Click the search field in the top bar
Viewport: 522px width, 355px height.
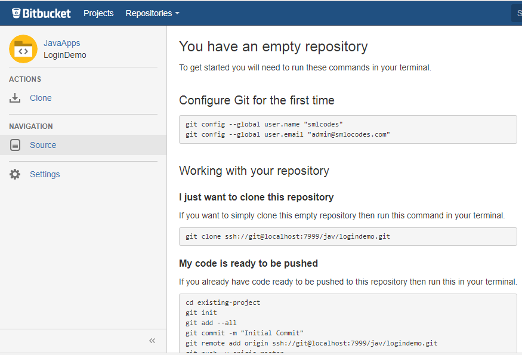point(517,13)
